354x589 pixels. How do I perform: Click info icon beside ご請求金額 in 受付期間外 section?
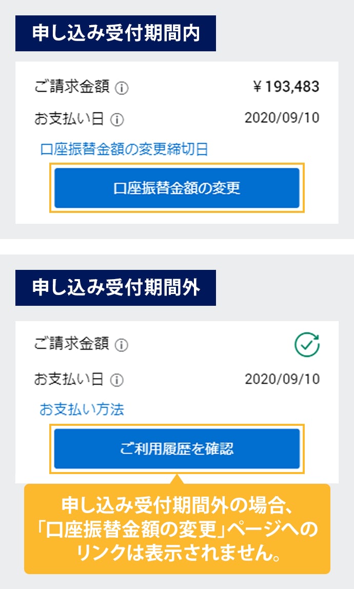click(x=122, y=345)
